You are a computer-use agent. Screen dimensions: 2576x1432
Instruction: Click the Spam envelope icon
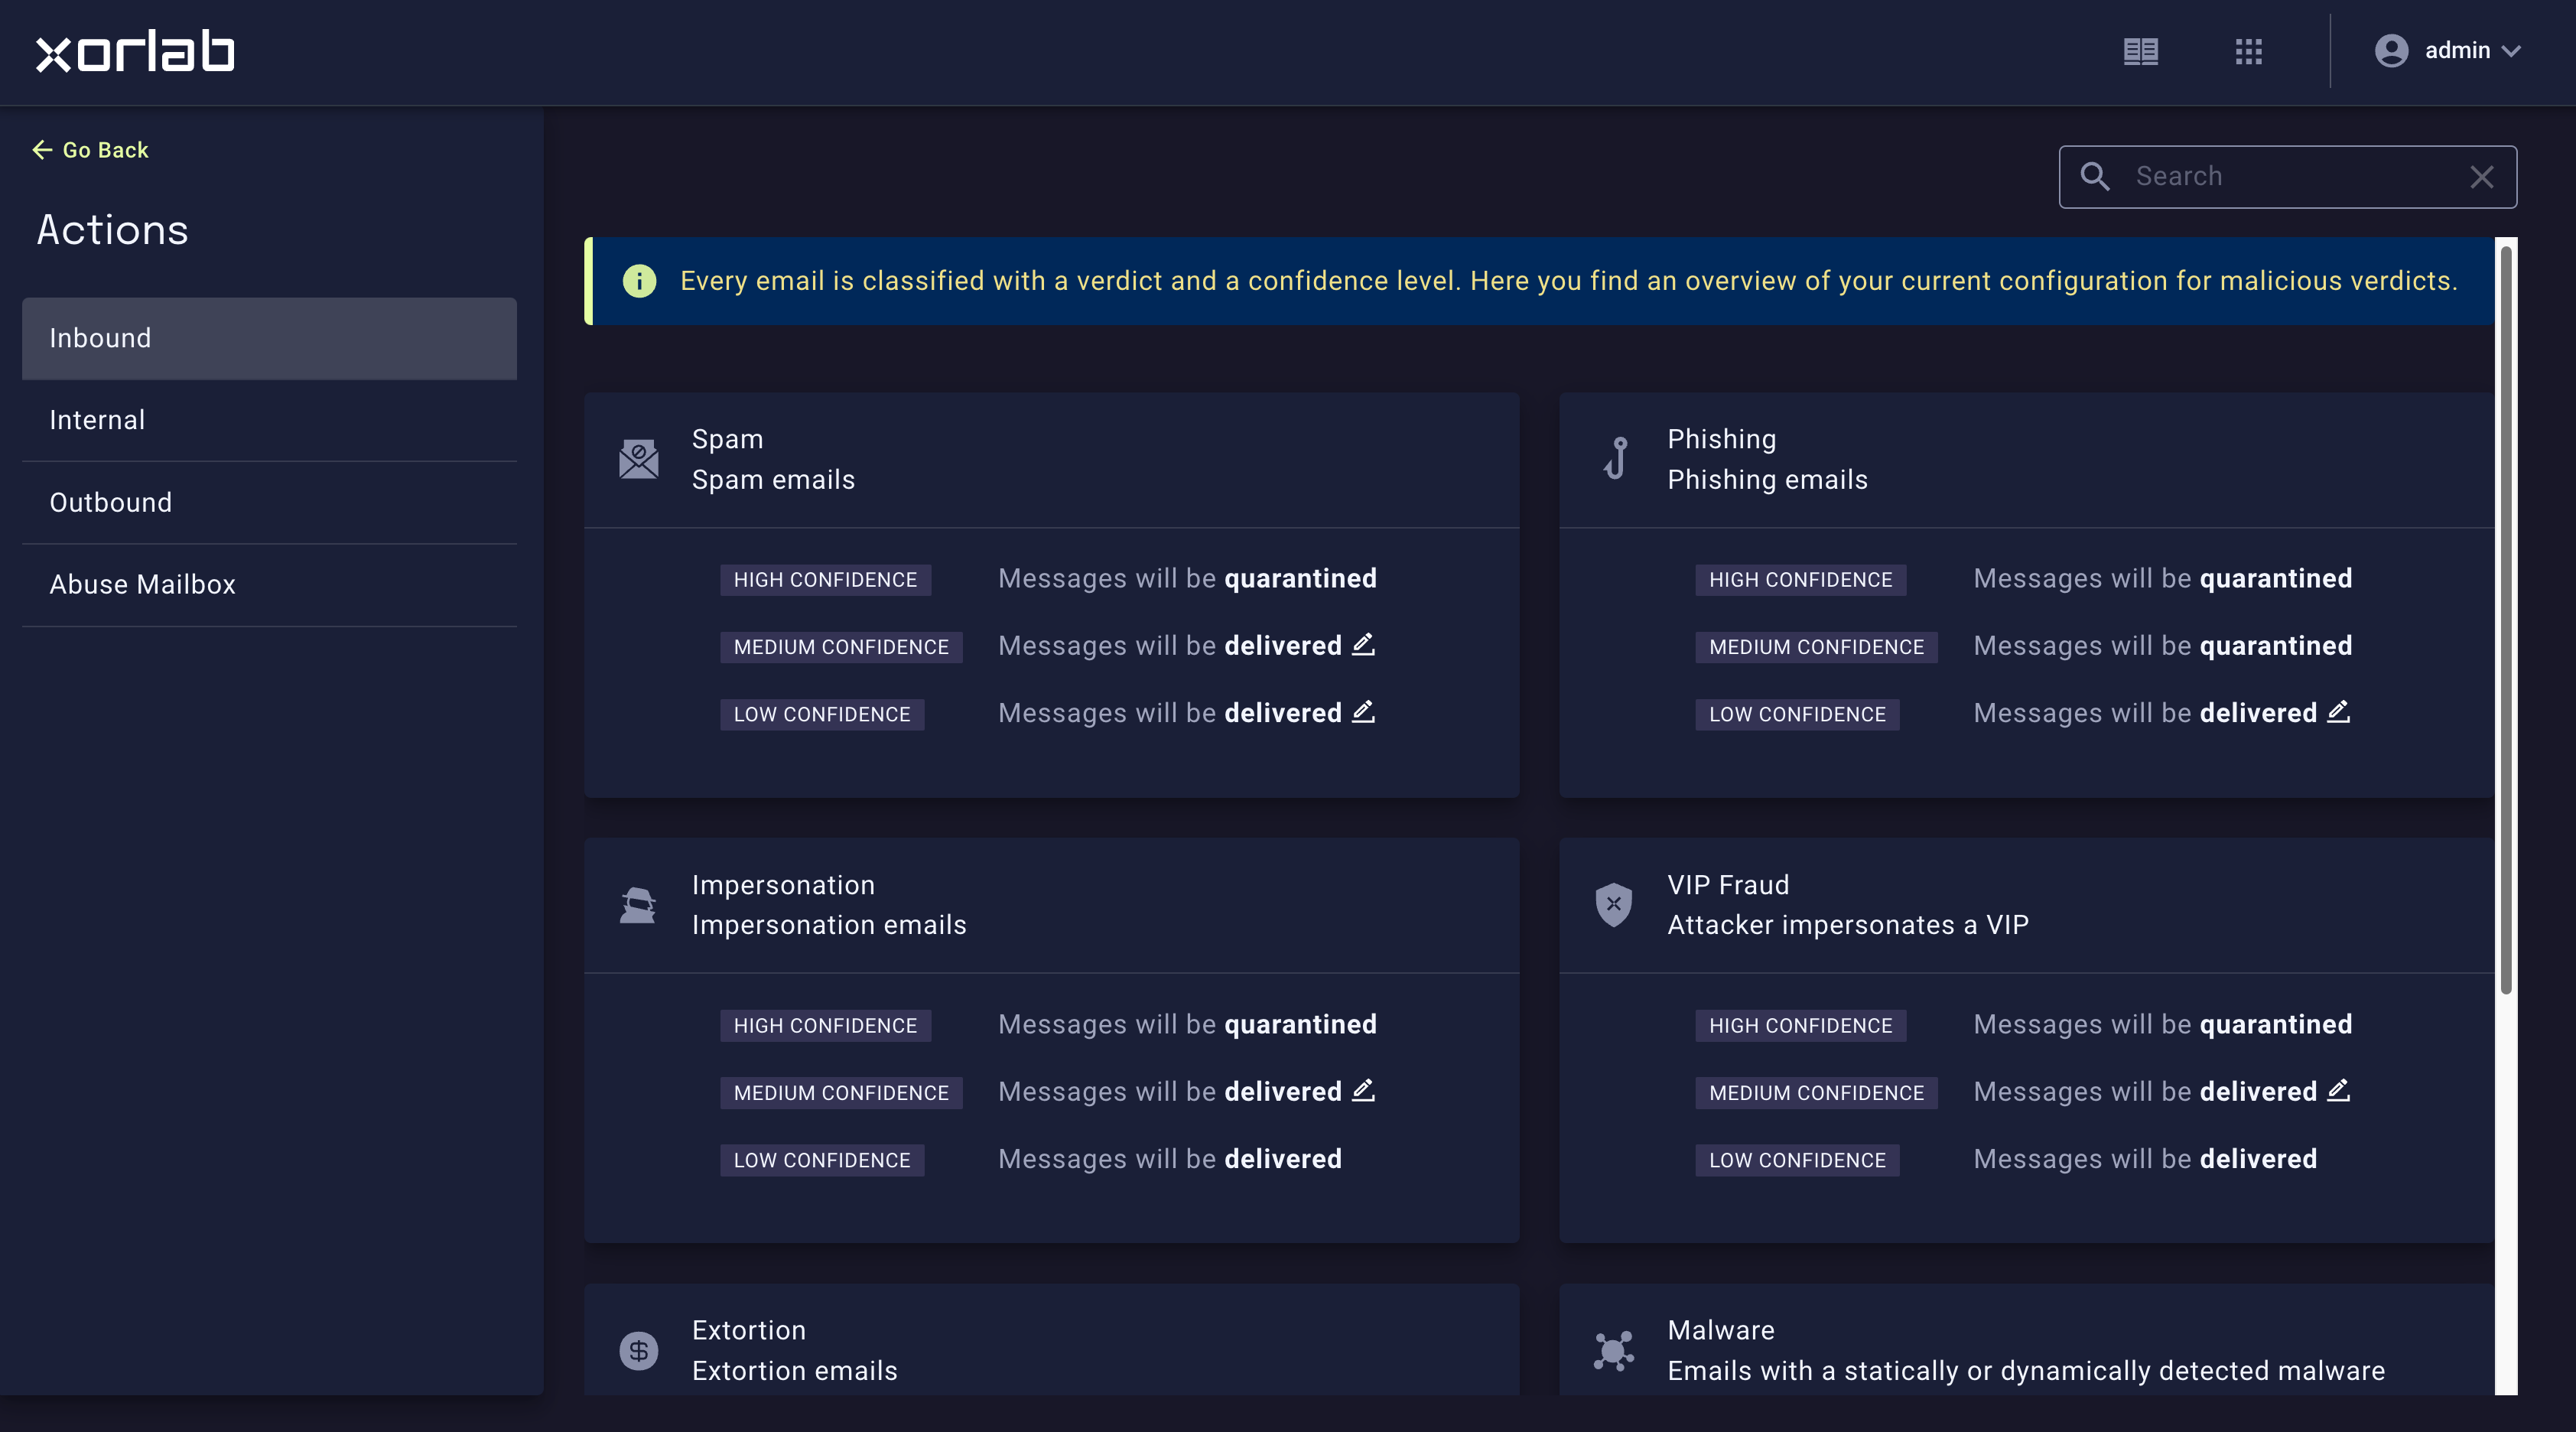(638, 460)
